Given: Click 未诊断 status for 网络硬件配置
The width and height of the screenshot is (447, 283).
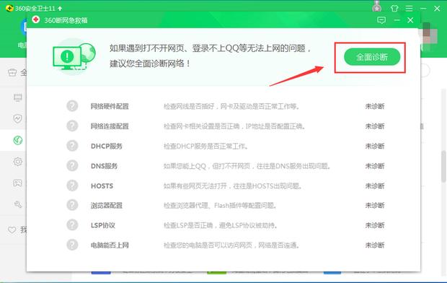Looking at the screenshot, I should [x=375, y=106].
